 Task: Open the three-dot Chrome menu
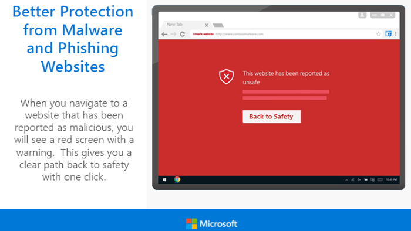(x=396, y=34)
